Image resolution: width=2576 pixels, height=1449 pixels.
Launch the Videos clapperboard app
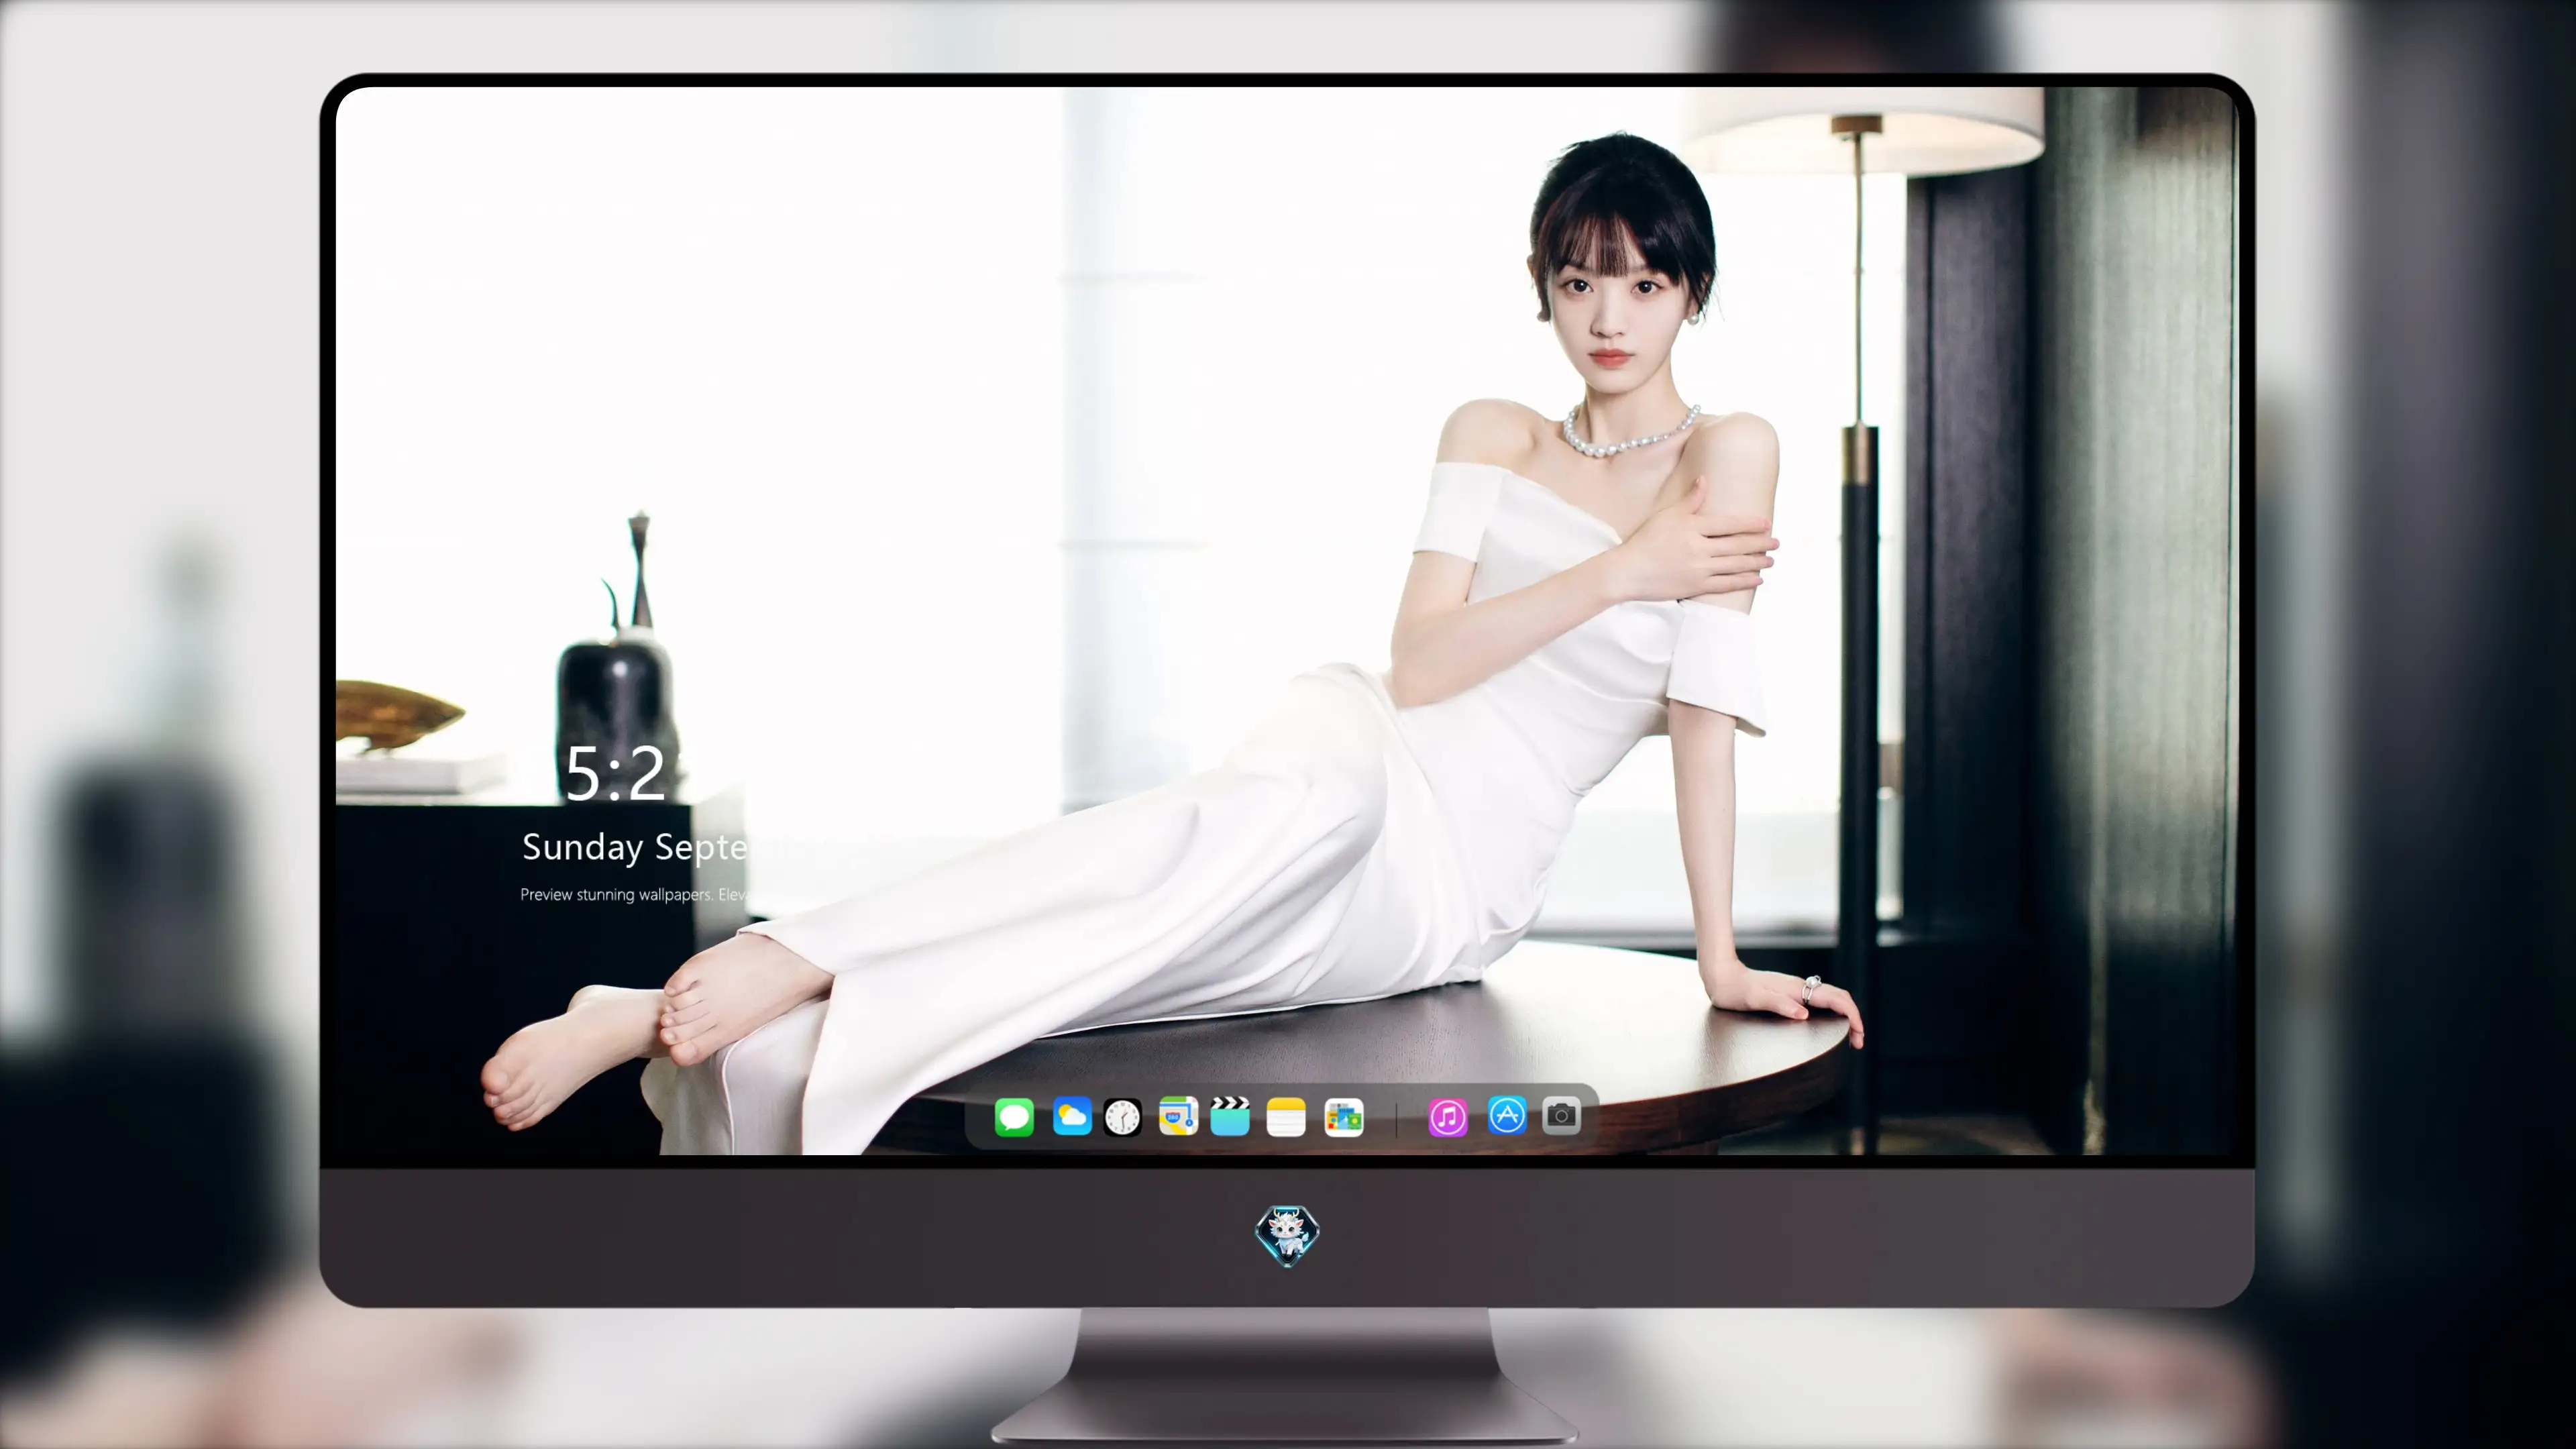tap(1230, 1116)
